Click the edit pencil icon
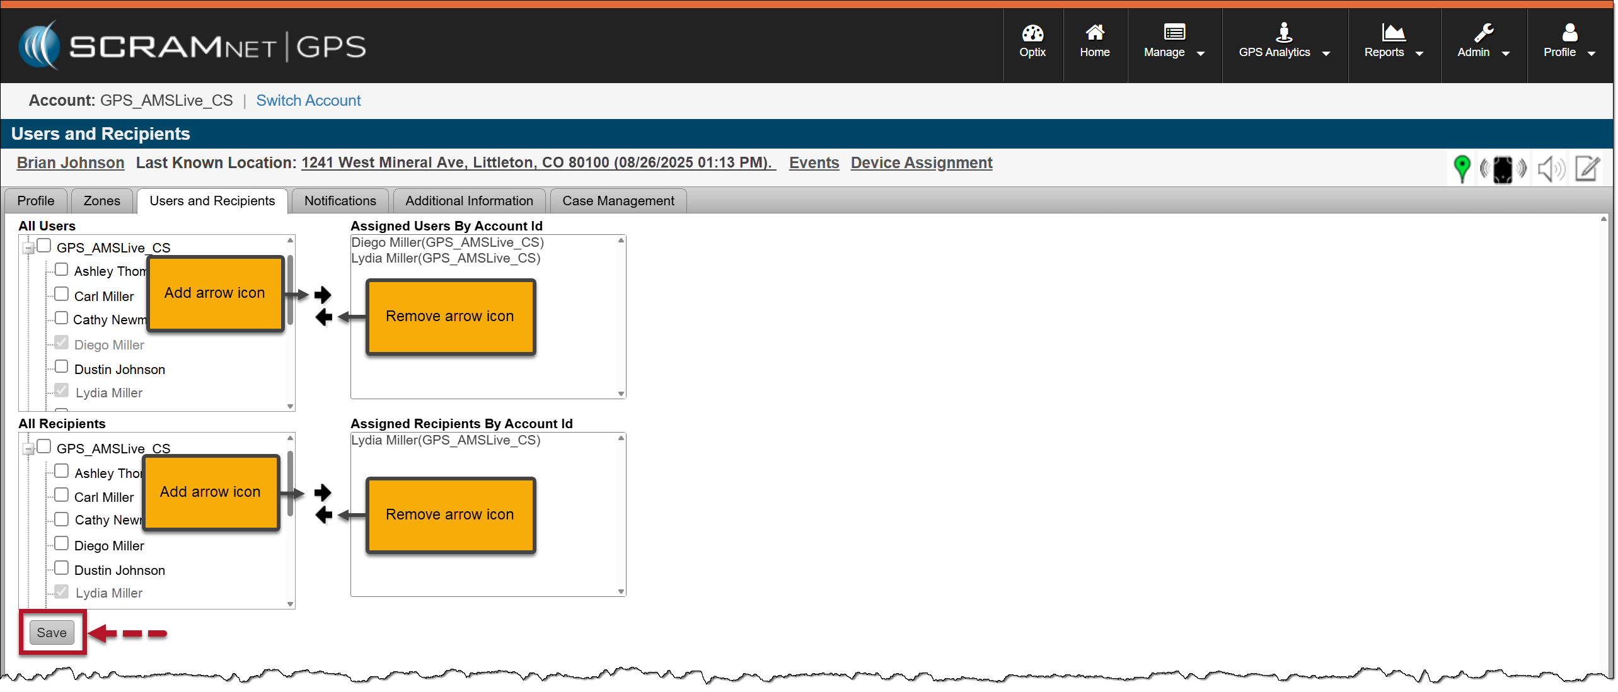The image size is (1618, 692). click(1586, 169)
